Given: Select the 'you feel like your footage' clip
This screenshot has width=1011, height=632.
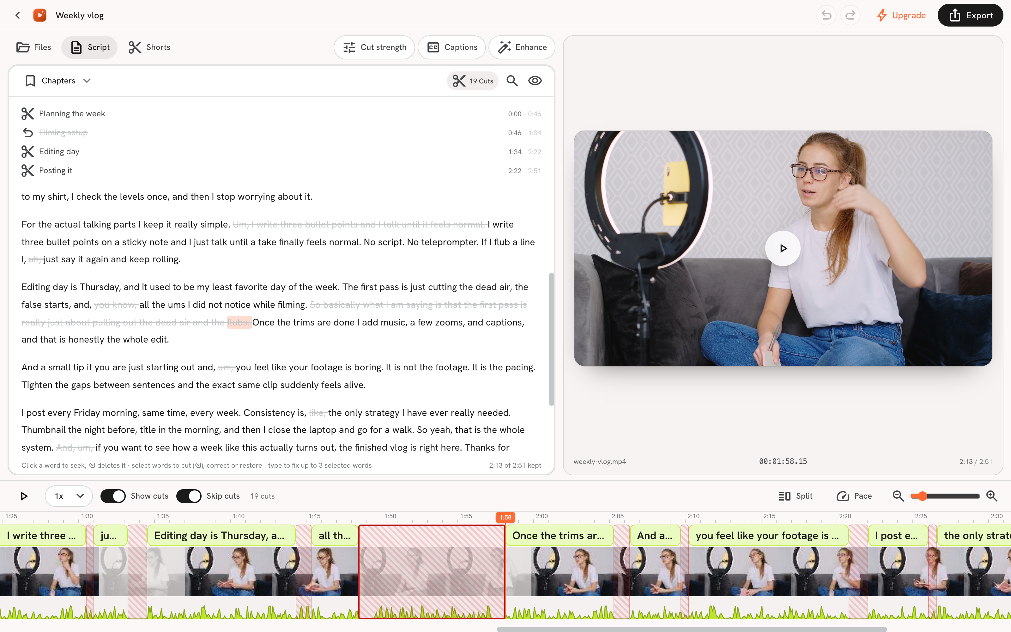Looking at the screenshot, I should [x=768, y=535].
